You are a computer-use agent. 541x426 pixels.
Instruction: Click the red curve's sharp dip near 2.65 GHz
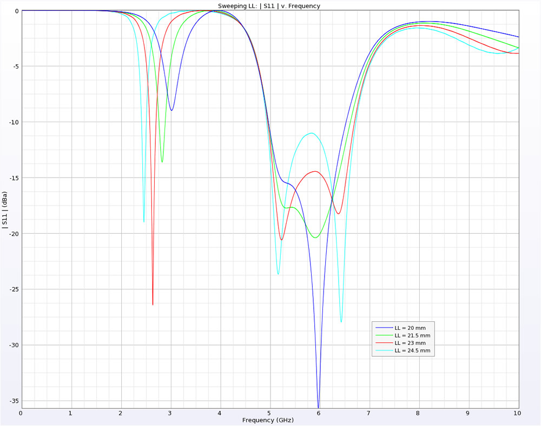pyautogui.click(x=153, y=304)
